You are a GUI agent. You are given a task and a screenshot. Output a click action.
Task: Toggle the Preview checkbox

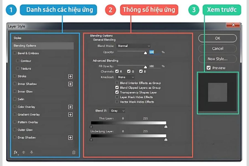pos(209,68)
